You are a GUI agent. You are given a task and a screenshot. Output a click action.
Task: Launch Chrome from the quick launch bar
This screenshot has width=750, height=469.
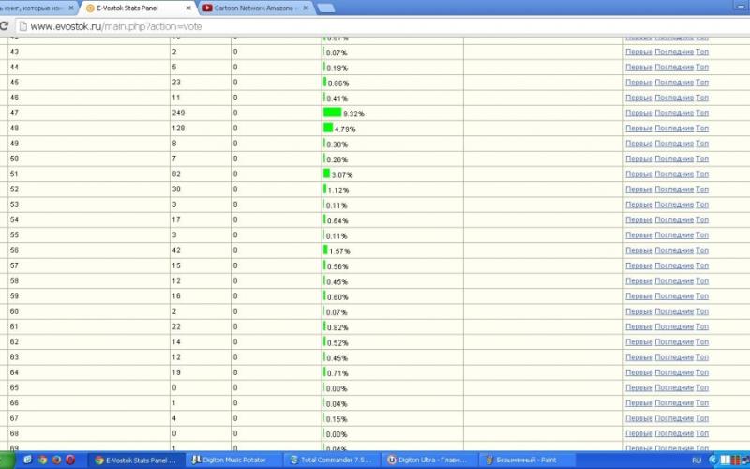tap(43, 461)
